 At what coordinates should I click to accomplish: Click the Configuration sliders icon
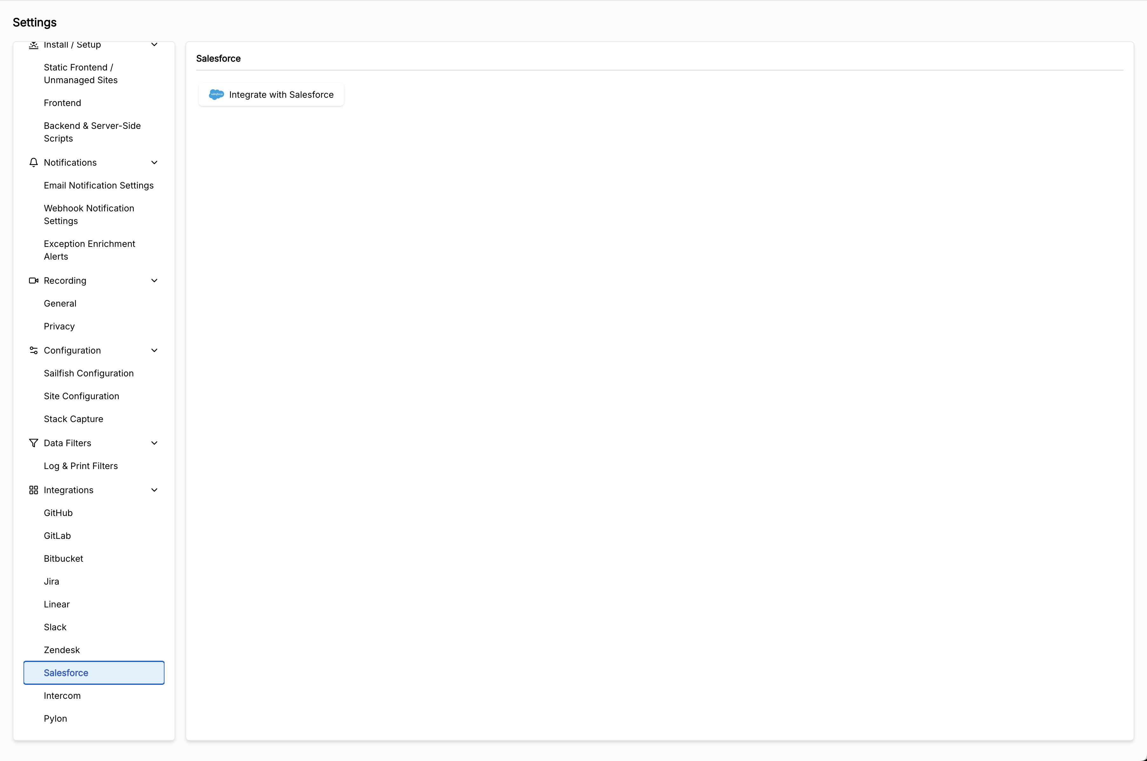click(34, 350)
